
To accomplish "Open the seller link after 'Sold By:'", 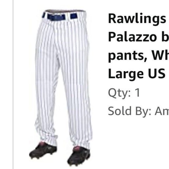I will point(162,111).
